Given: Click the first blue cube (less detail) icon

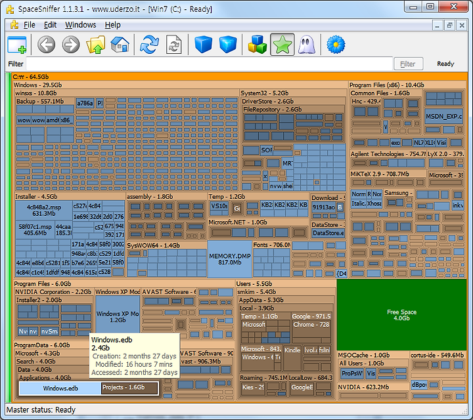Looking at the screenshot, I should tap(203, 45).
